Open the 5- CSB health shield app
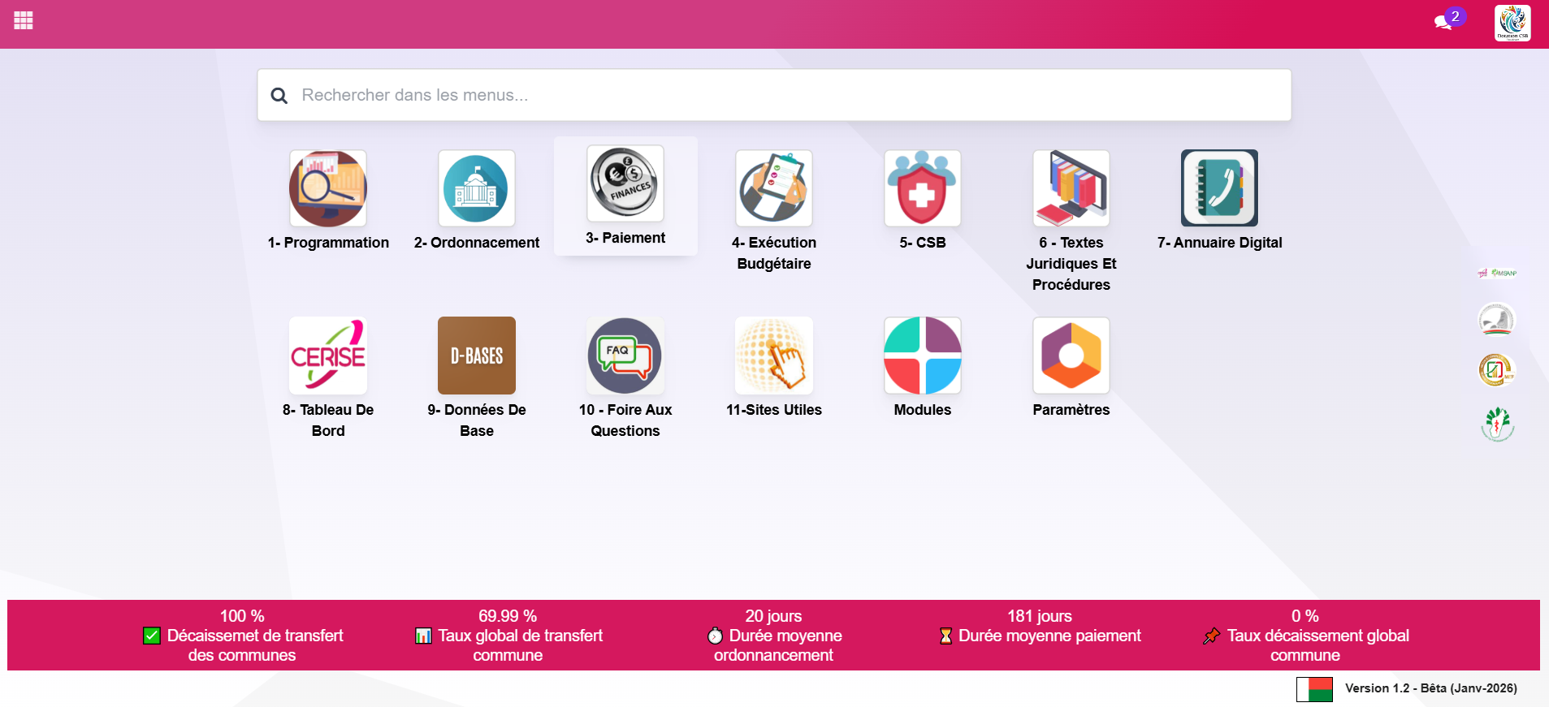The height and width of the screenshot is (707, 1549). tap(923, 200)
